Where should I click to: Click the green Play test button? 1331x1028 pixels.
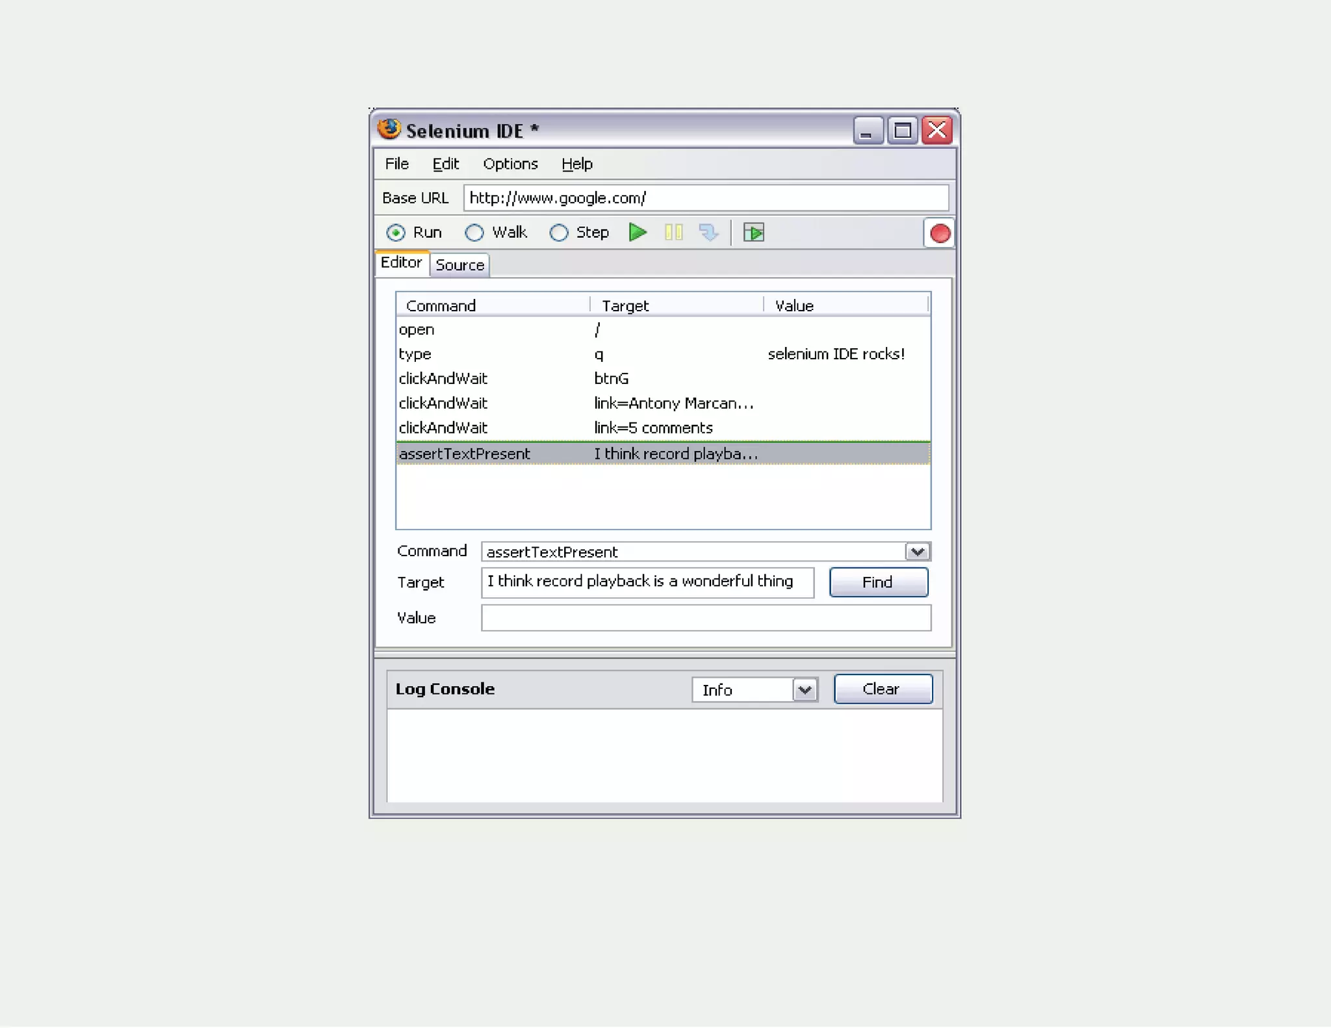tap(638, 232)
